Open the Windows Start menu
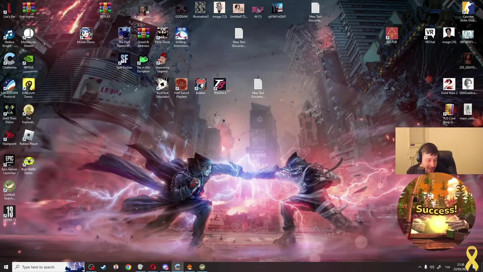The width and height of the screenshot is (483, 272). click(x=6, y=267)
